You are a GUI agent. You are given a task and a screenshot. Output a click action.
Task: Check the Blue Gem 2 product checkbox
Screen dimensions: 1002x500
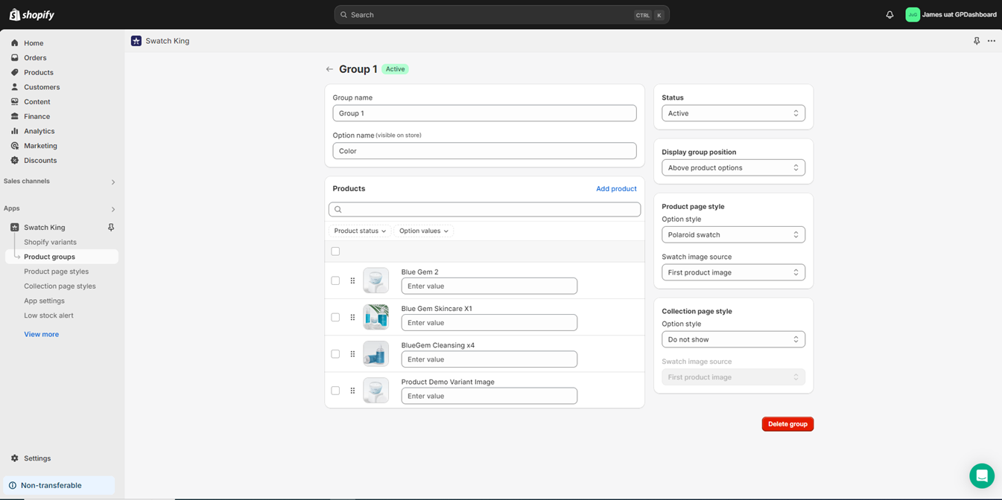[335, 281]
